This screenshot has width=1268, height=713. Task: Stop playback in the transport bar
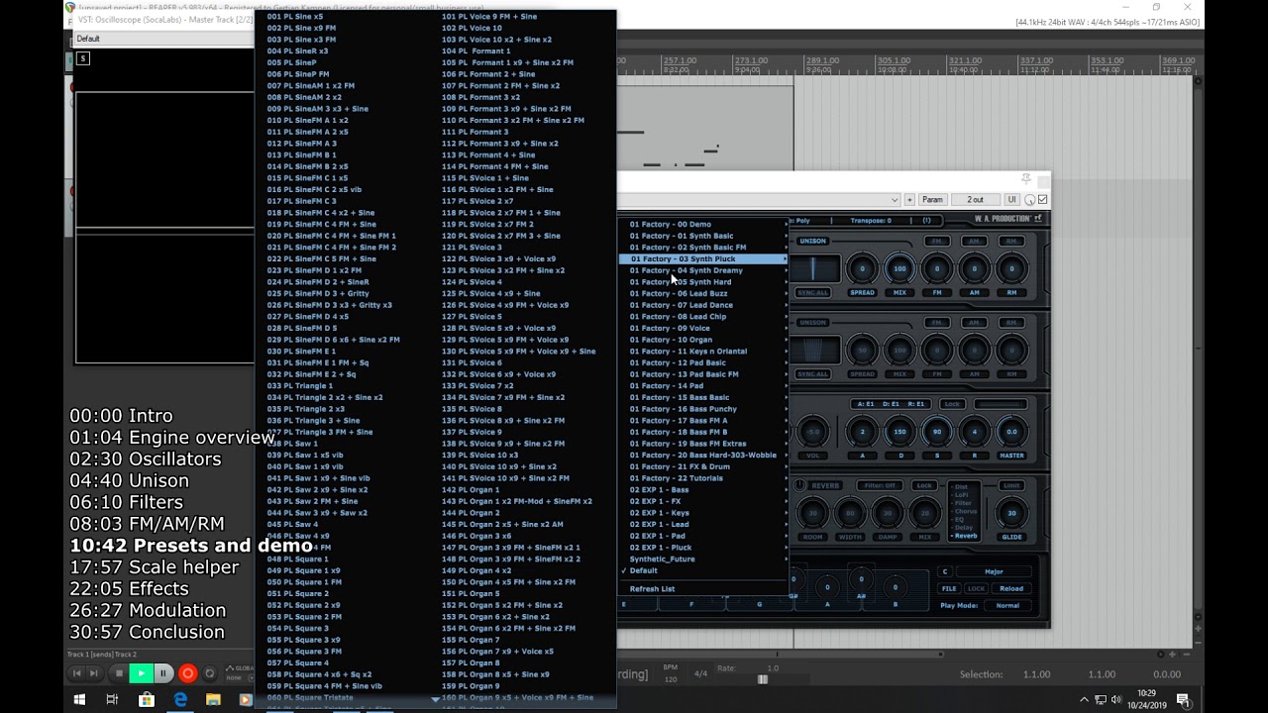pos(119,673)
